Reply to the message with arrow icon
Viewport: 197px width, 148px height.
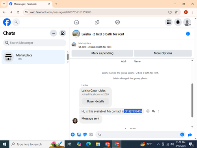point(153,111)
